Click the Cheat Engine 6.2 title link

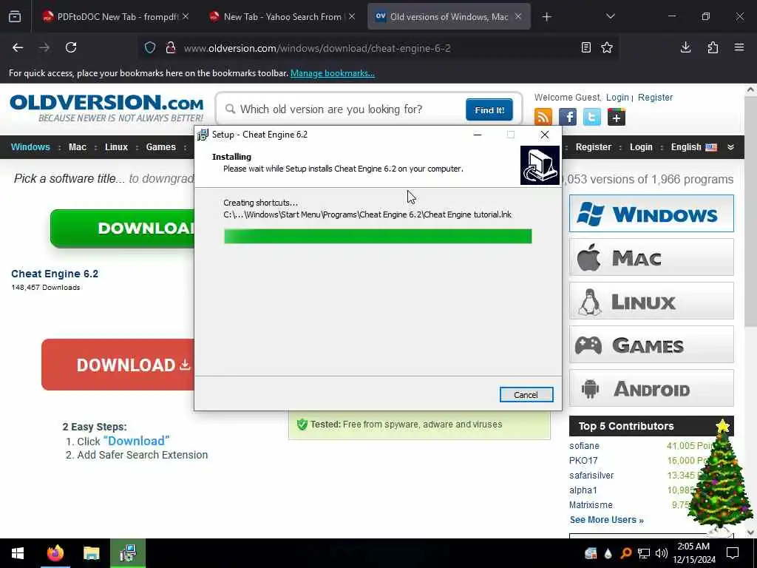[x=55, y=274]
